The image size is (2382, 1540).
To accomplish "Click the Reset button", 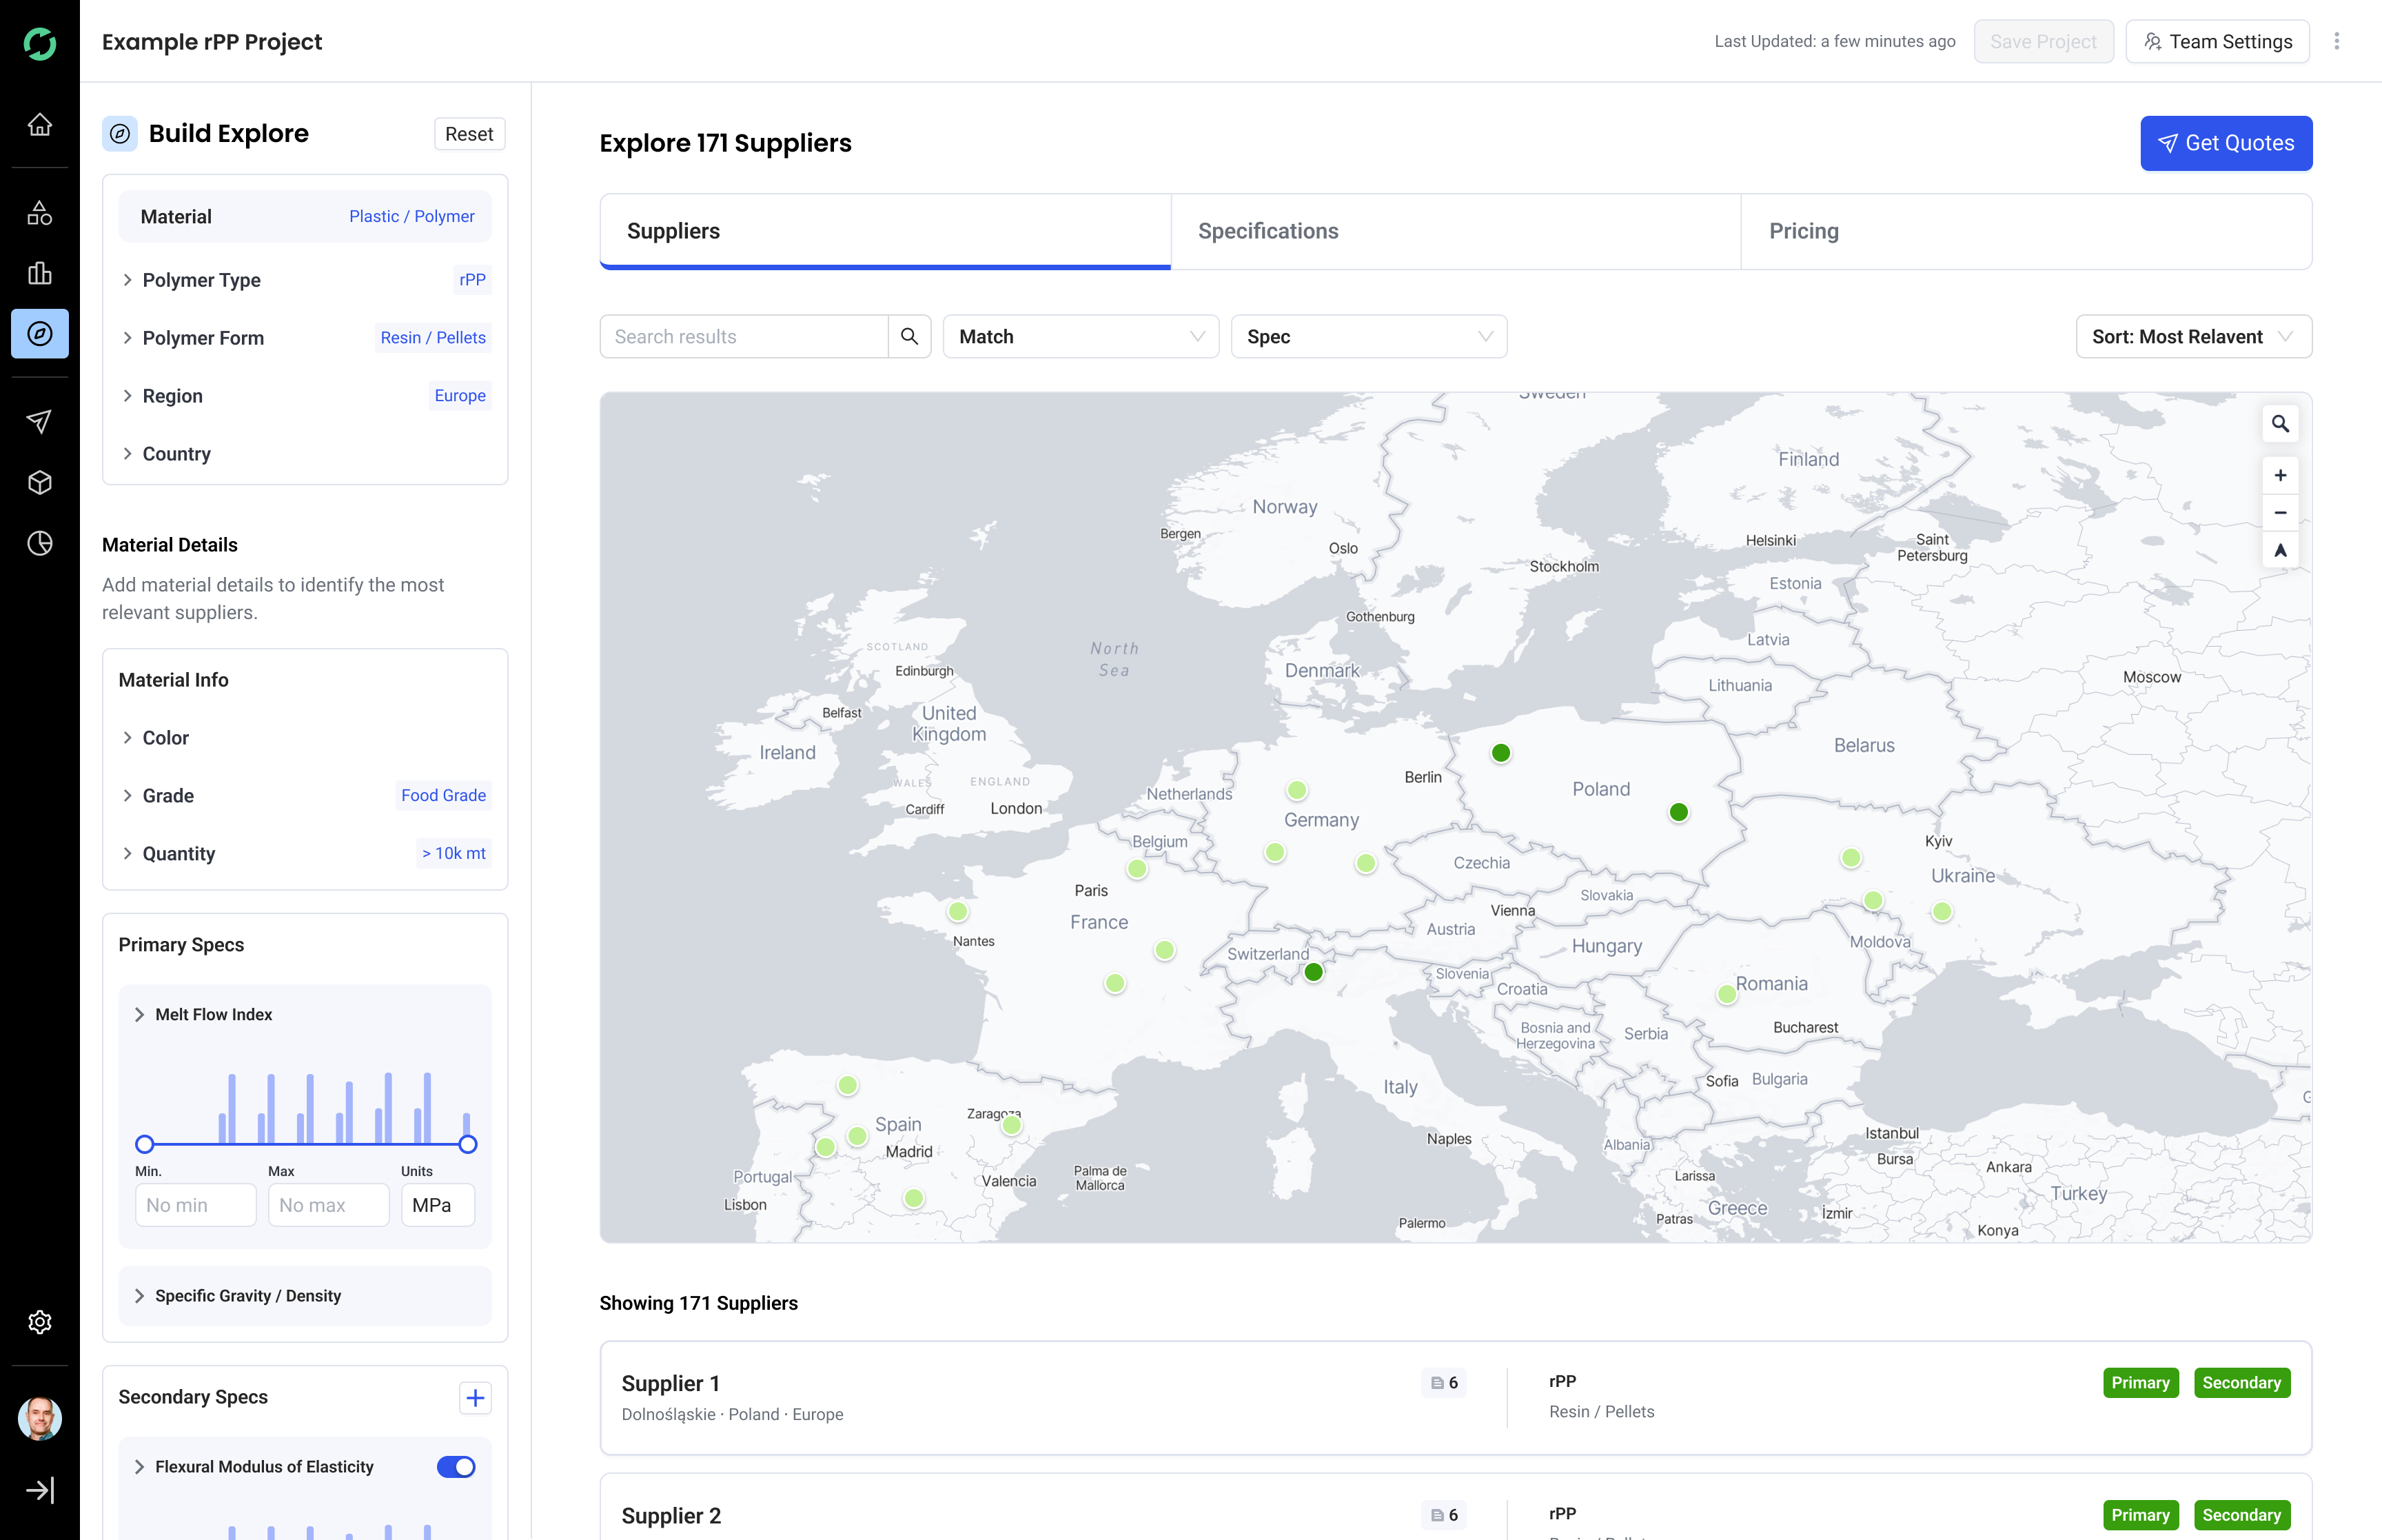I will (x=469, y=134).
